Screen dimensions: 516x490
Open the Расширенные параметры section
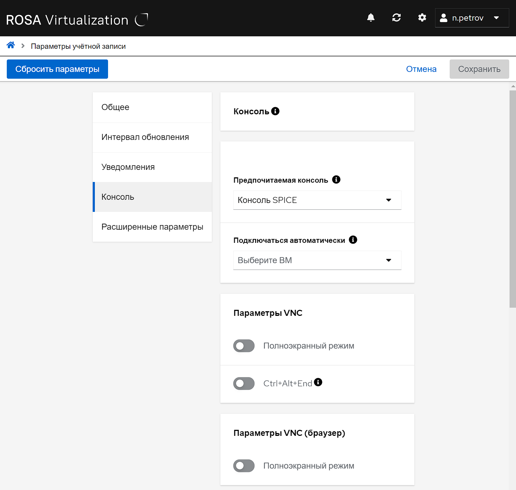(x=152, y=227)
